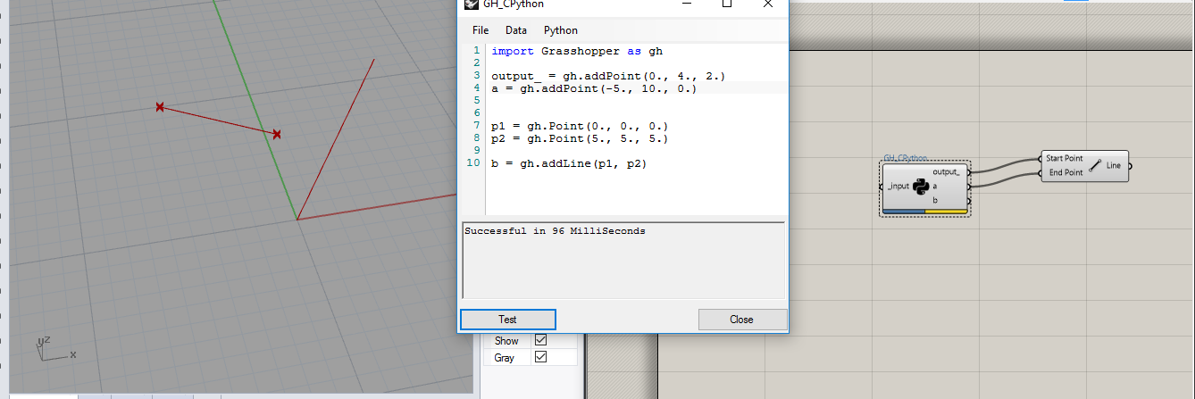
Task: Click the Line component output grip
Action: coord(1130,165)
